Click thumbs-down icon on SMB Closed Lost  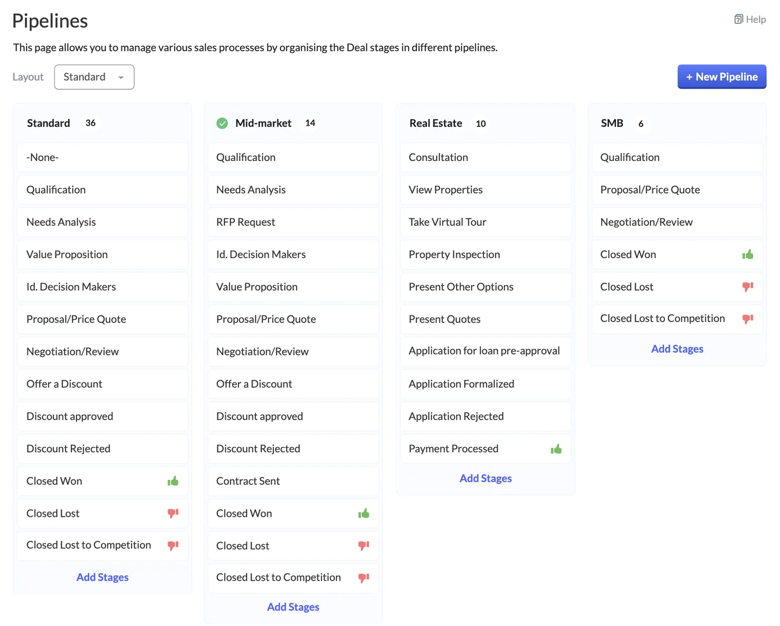tap(748, 287)
